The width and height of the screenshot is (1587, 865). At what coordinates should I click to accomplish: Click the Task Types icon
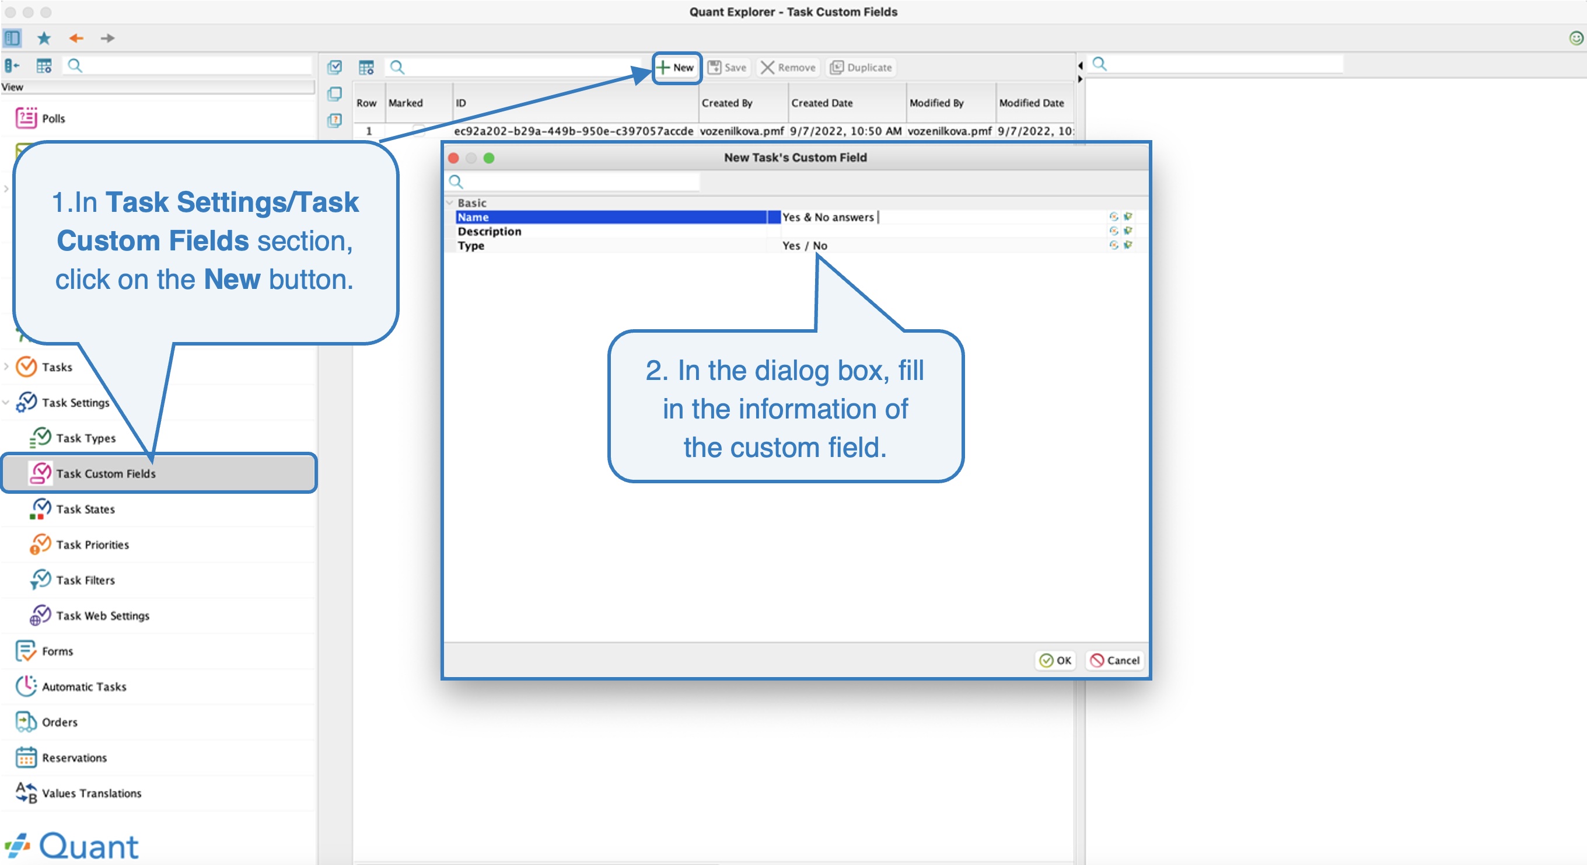pos(41,437)
